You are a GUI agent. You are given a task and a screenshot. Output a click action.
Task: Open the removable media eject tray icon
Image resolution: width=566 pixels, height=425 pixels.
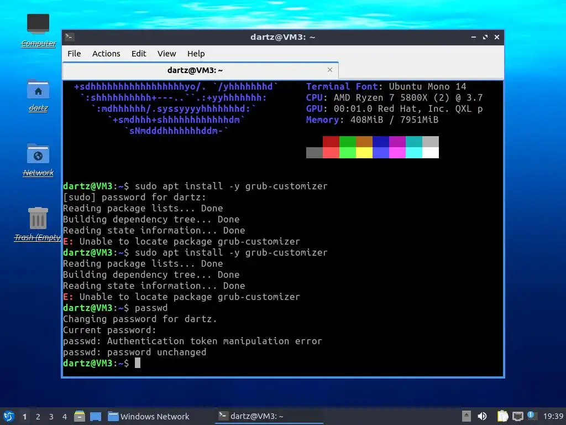click(466, 416)
